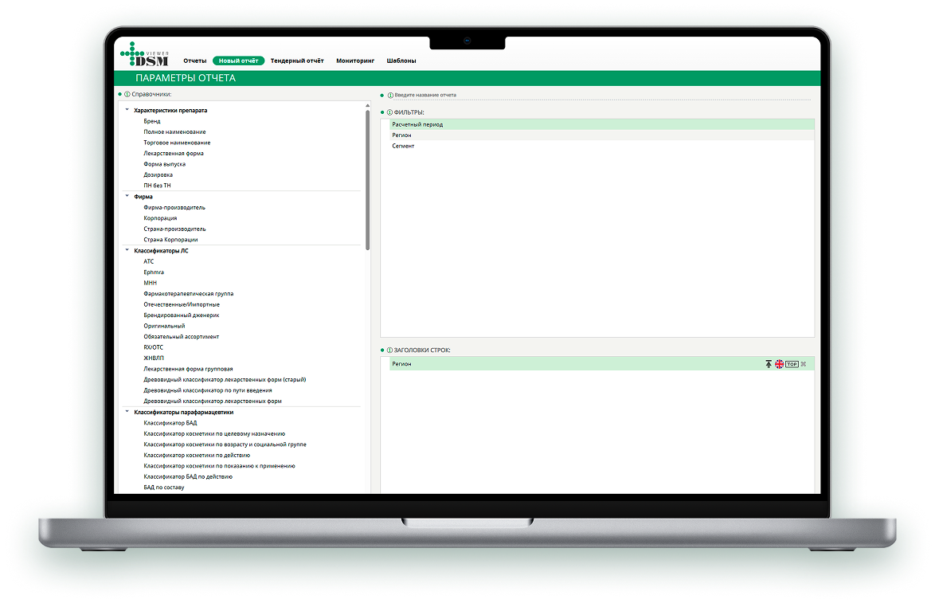Viewport: 935px width, 603px height.
Task: Toggle green indicator beside ФИЛЬТРЫ section
Action: (381, 112)
